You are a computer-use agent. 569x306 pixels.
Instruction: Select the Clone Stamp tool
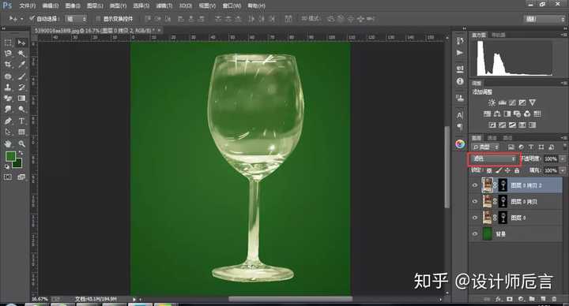[x=8, y=87]
